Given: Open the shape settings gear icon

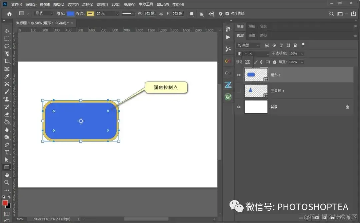Looking at the screenshot, I should [x=221, y=14].
